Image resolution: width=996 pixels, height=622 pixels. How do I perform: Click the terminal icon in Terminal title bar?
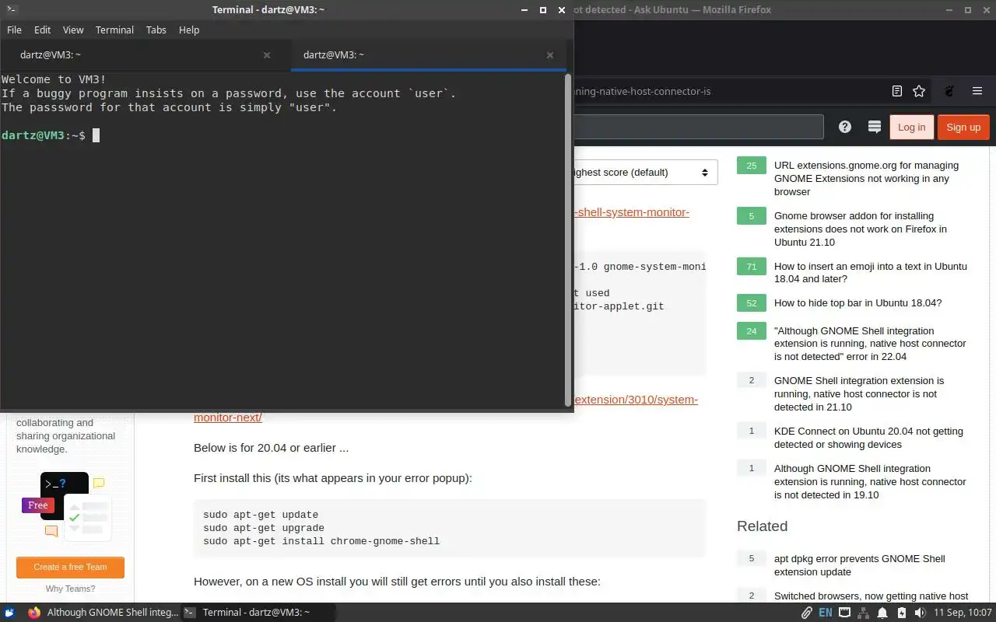11,9
